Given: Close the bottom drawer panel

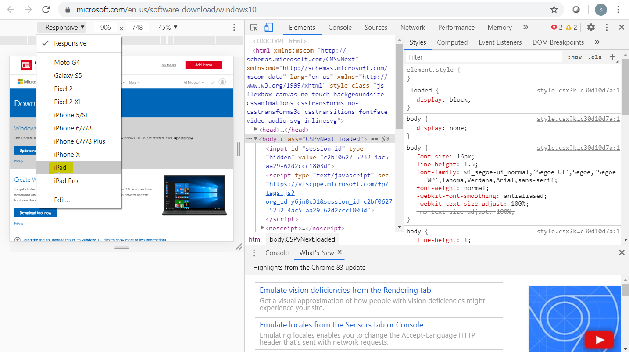Looking at the screenshot, I should point(622,253).
